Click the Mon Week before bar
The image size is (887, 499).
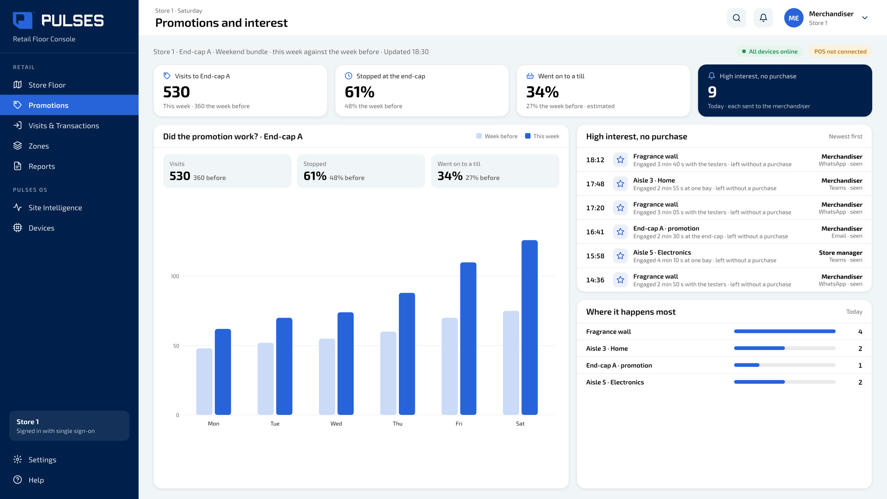click(204, 381)
